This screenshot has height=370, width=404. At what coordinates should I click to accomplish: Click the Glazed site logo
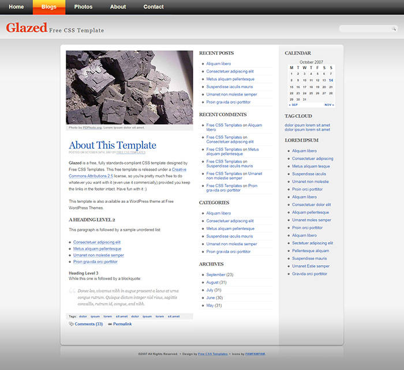point(27,28)
